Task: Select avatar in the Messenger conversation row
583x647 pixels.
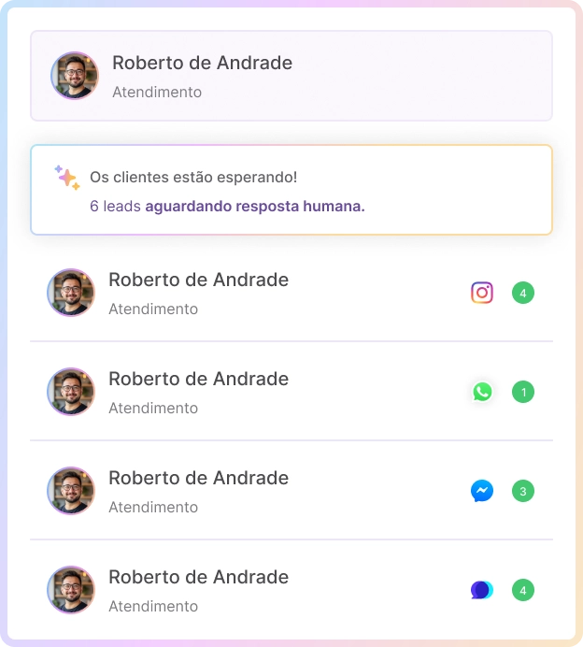Action: coord(71,491)
